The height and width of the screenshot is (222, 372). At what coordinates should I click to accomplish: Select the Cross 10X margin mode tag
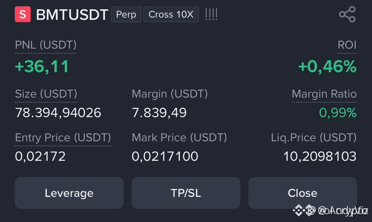click(x=171, y=14)
